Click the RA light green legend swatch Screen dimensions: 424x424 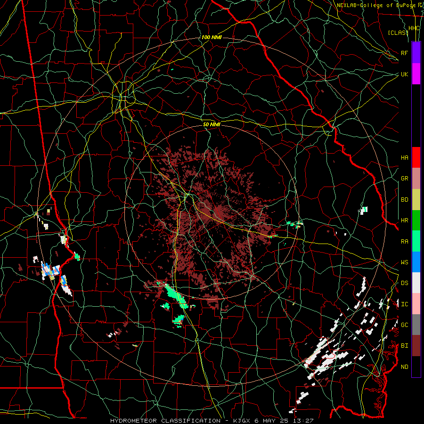(416, 241)
